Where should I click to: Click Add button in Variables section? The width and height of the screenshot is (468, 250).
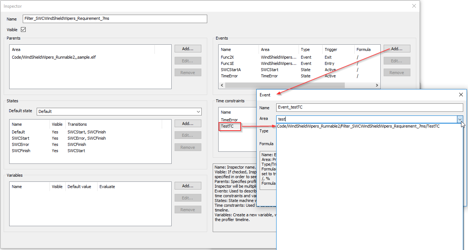click(x=188, y=186)
